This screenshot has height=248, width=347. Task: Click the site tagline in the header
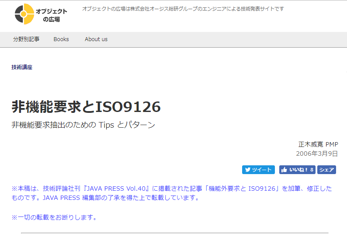pyautogui.click(x=183, y=9)
